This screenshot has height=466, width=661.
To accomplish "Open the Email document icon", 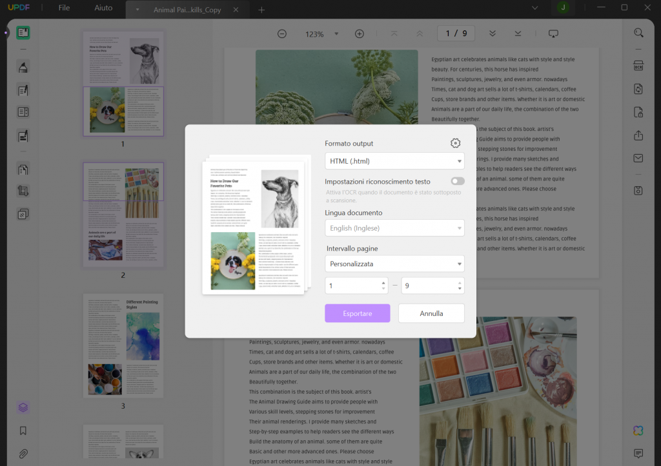I will click(x=638, y=157).
